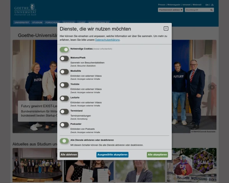
Task: Open the stage group photo thumbnail
Action: pos(37,165)
